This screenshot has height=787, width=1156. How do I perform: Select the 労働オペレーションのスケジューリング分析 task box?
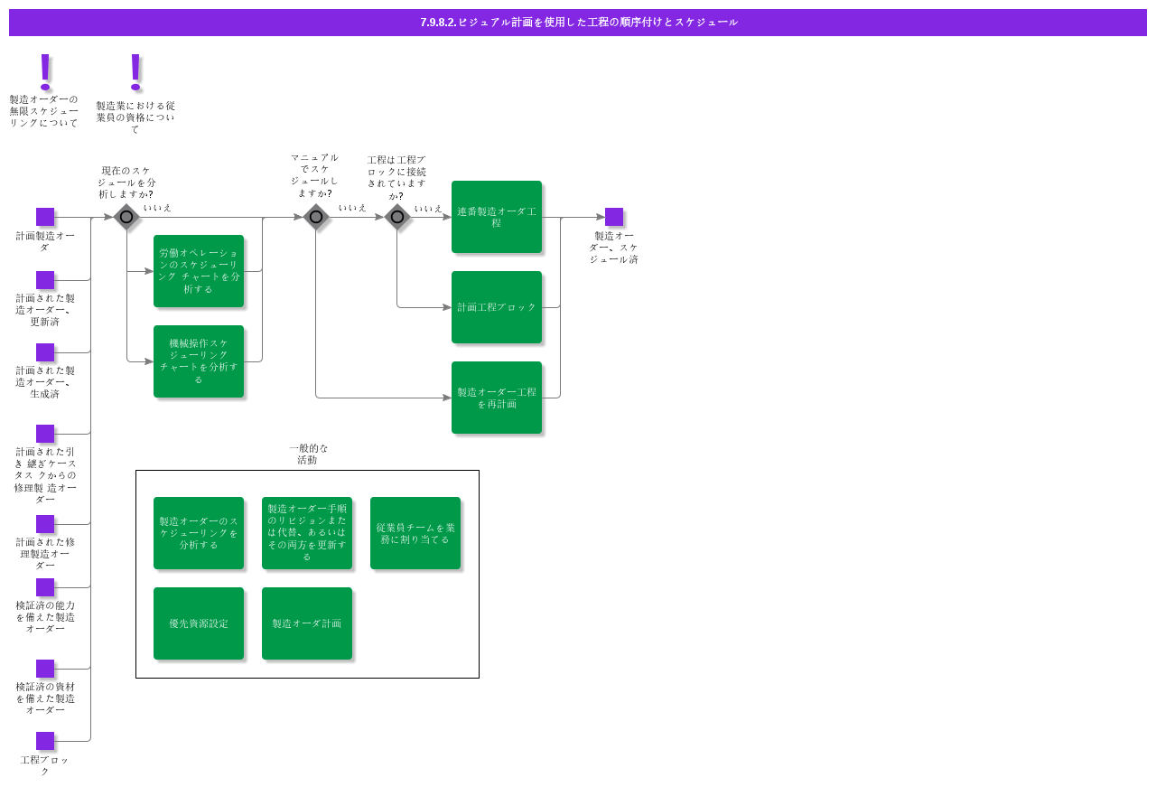(x=199, y=271)
